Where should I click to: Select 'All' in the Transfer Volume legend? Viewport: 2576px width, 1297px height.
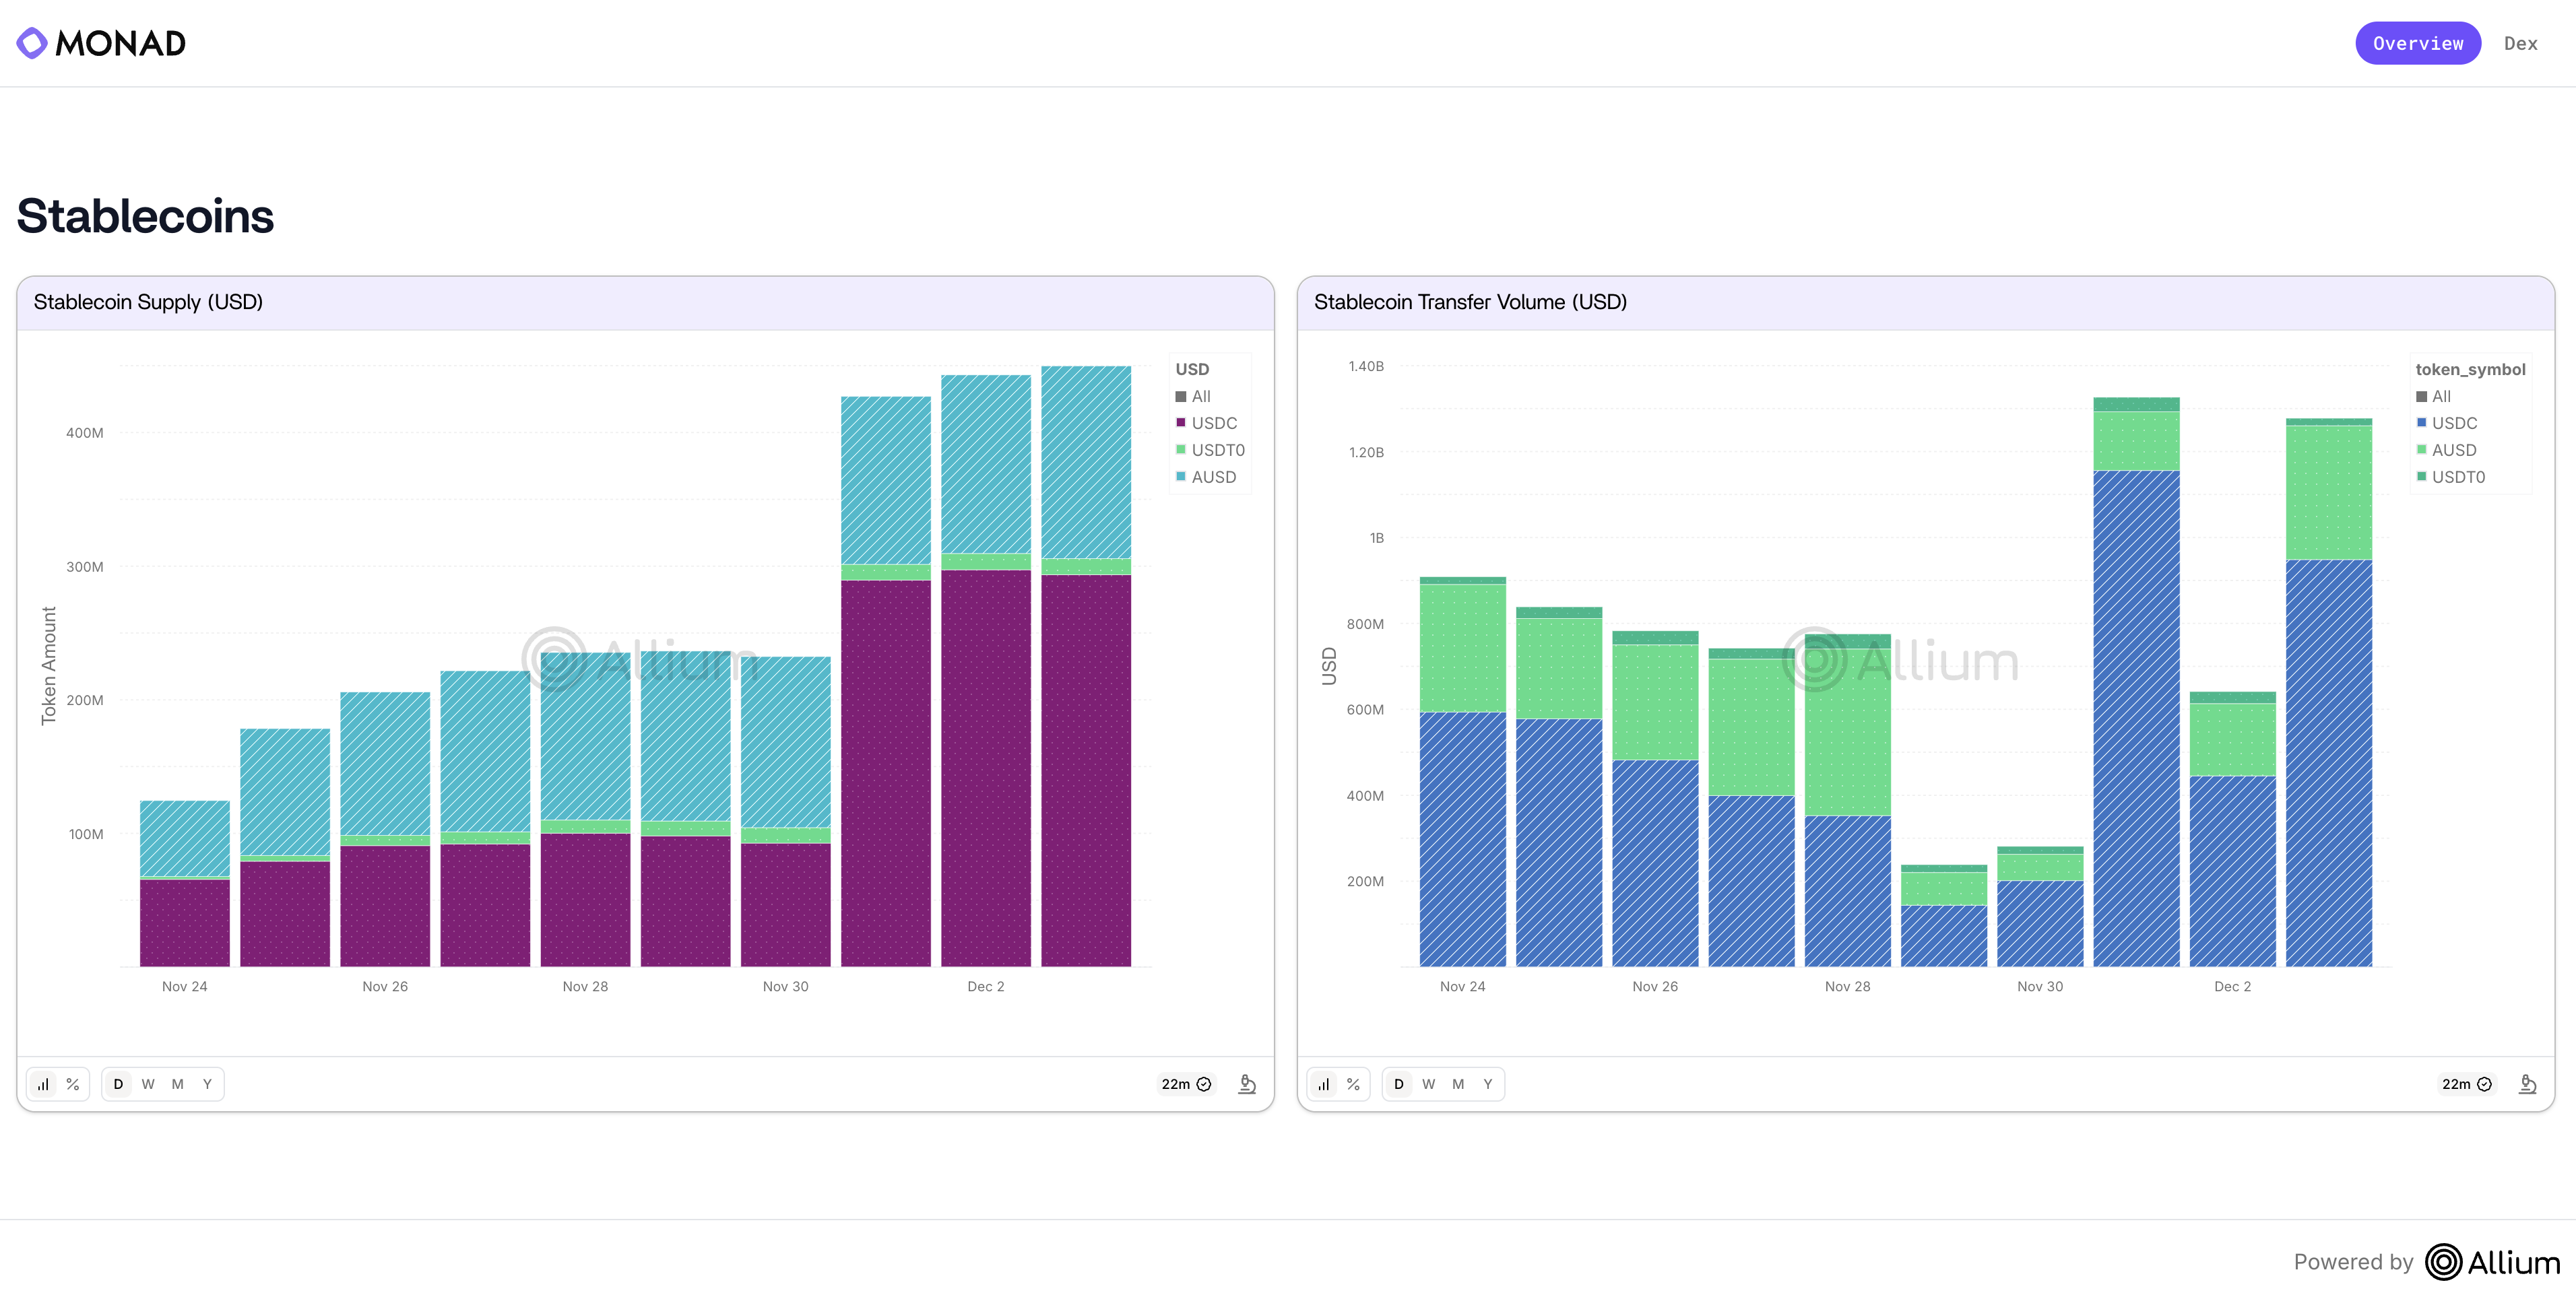tap(2440, 396)
